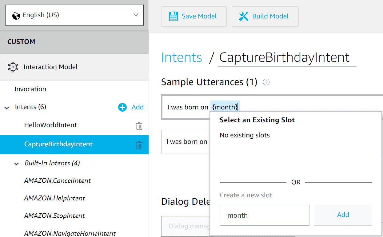Select Invocation in the sidebar
The width and height of the screenshot is (383, 237).
point(30,89)
